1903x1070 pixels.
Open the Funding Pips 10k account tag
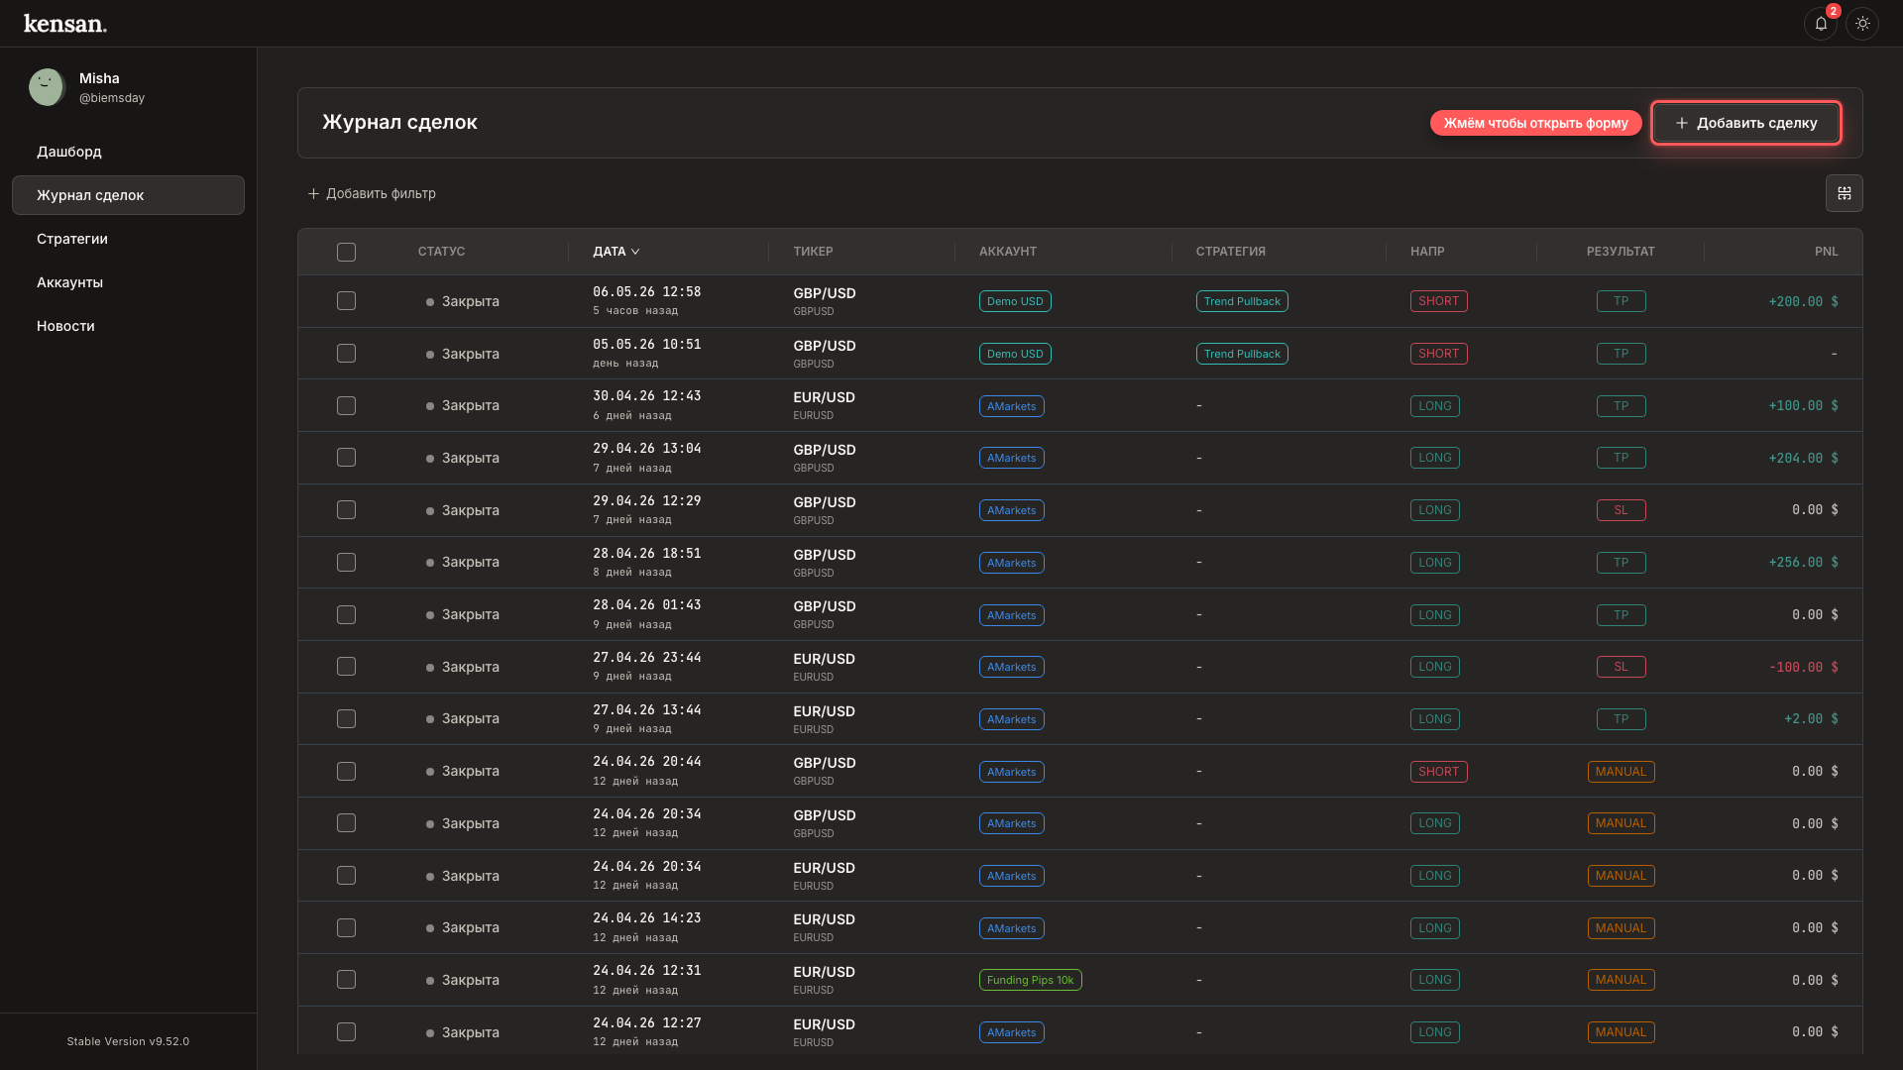click(1030, 980)
